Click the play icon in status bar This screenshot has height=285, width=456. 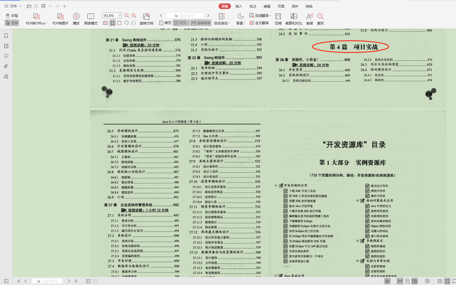pos(427,281)
